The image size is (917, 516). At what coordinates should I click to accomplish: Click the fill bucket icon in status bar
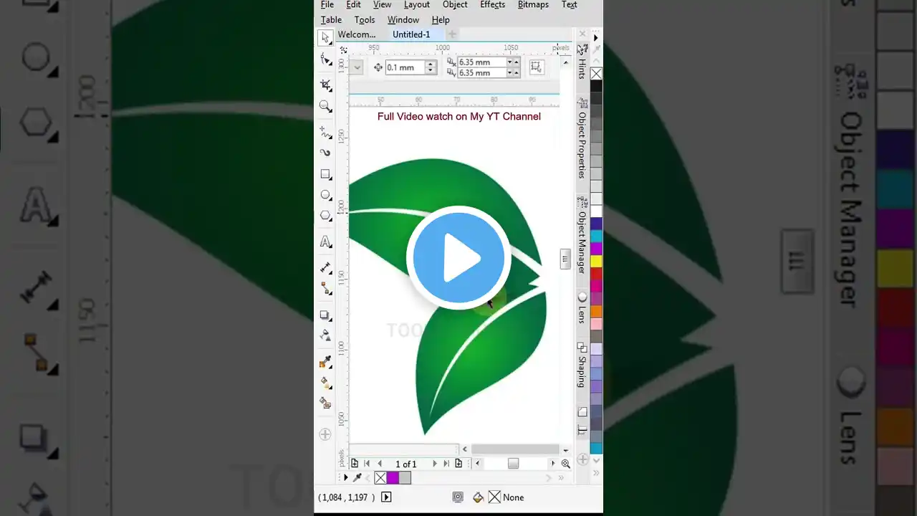pyautogui.click(x=479, y=497)
